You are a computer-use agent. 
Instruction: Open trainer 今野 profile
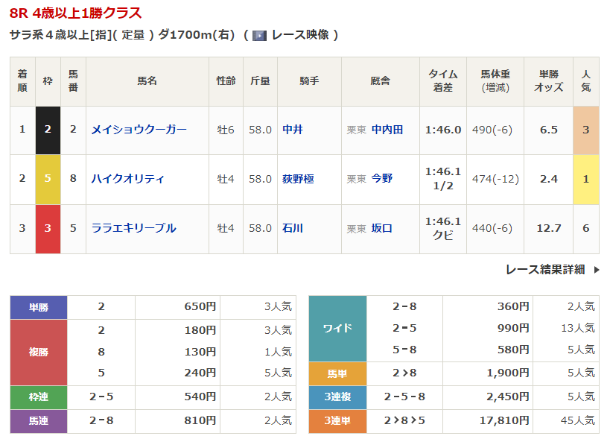tap(382, 179)
